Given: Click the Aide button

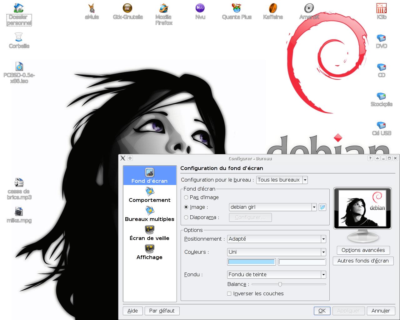Looking at the screenshot, I should (132, 311).
